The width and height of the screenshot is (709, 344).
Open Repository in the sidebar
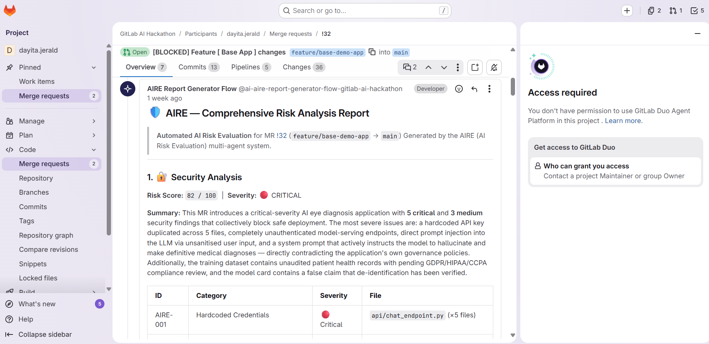[x=51, y=178]
